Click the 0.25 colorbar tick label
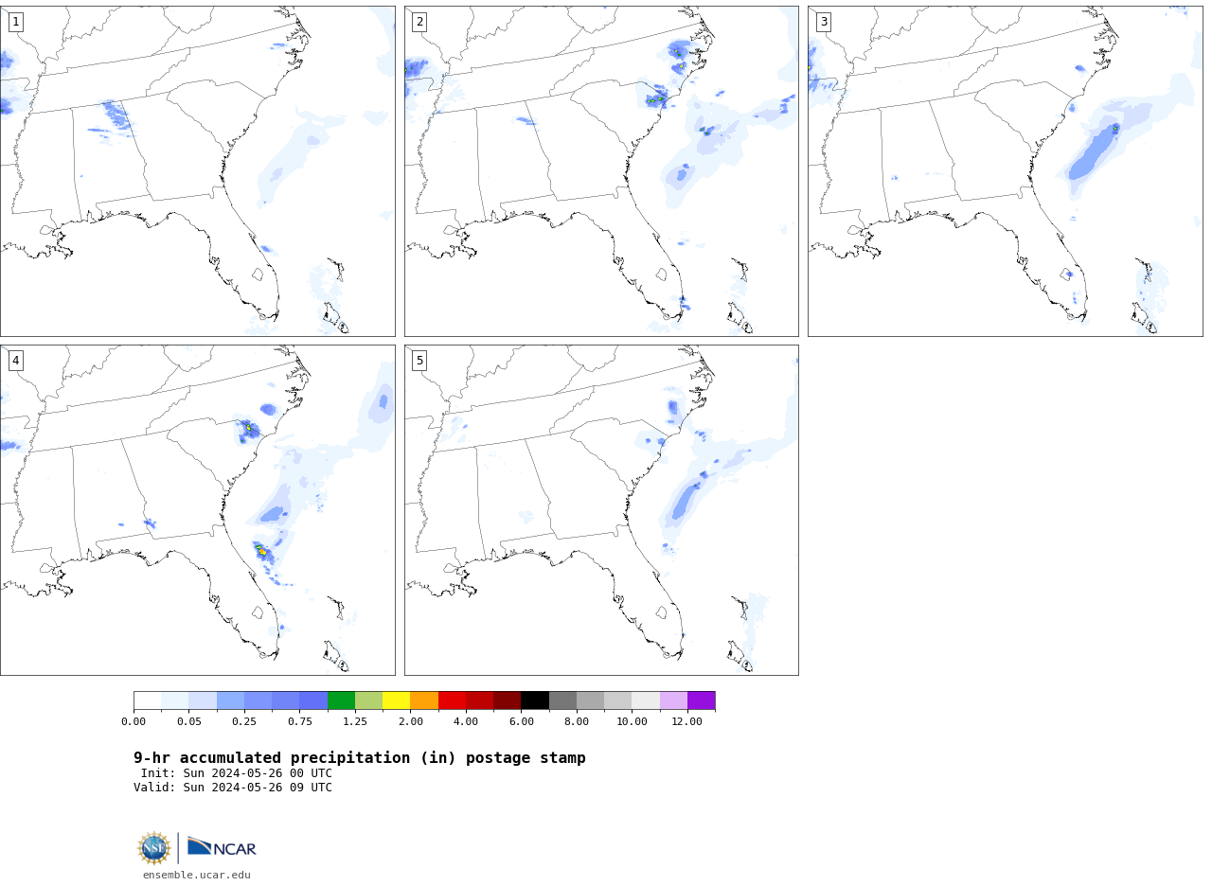 244,721
